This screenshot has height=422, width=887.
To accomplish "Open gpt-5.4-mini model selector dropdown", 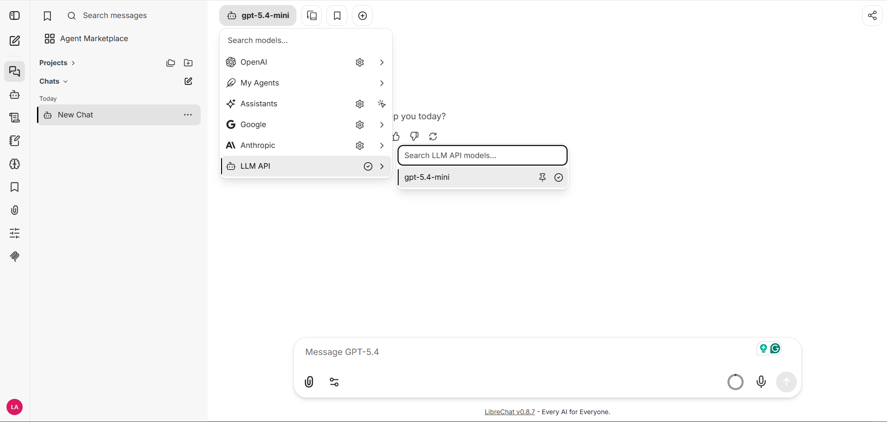I will pos(258,16).
